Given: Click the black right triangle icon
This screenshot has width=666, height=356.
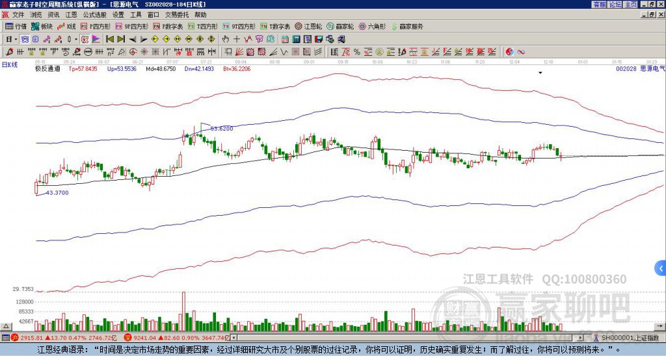Looking at the screenshot, I should (144, 40).
